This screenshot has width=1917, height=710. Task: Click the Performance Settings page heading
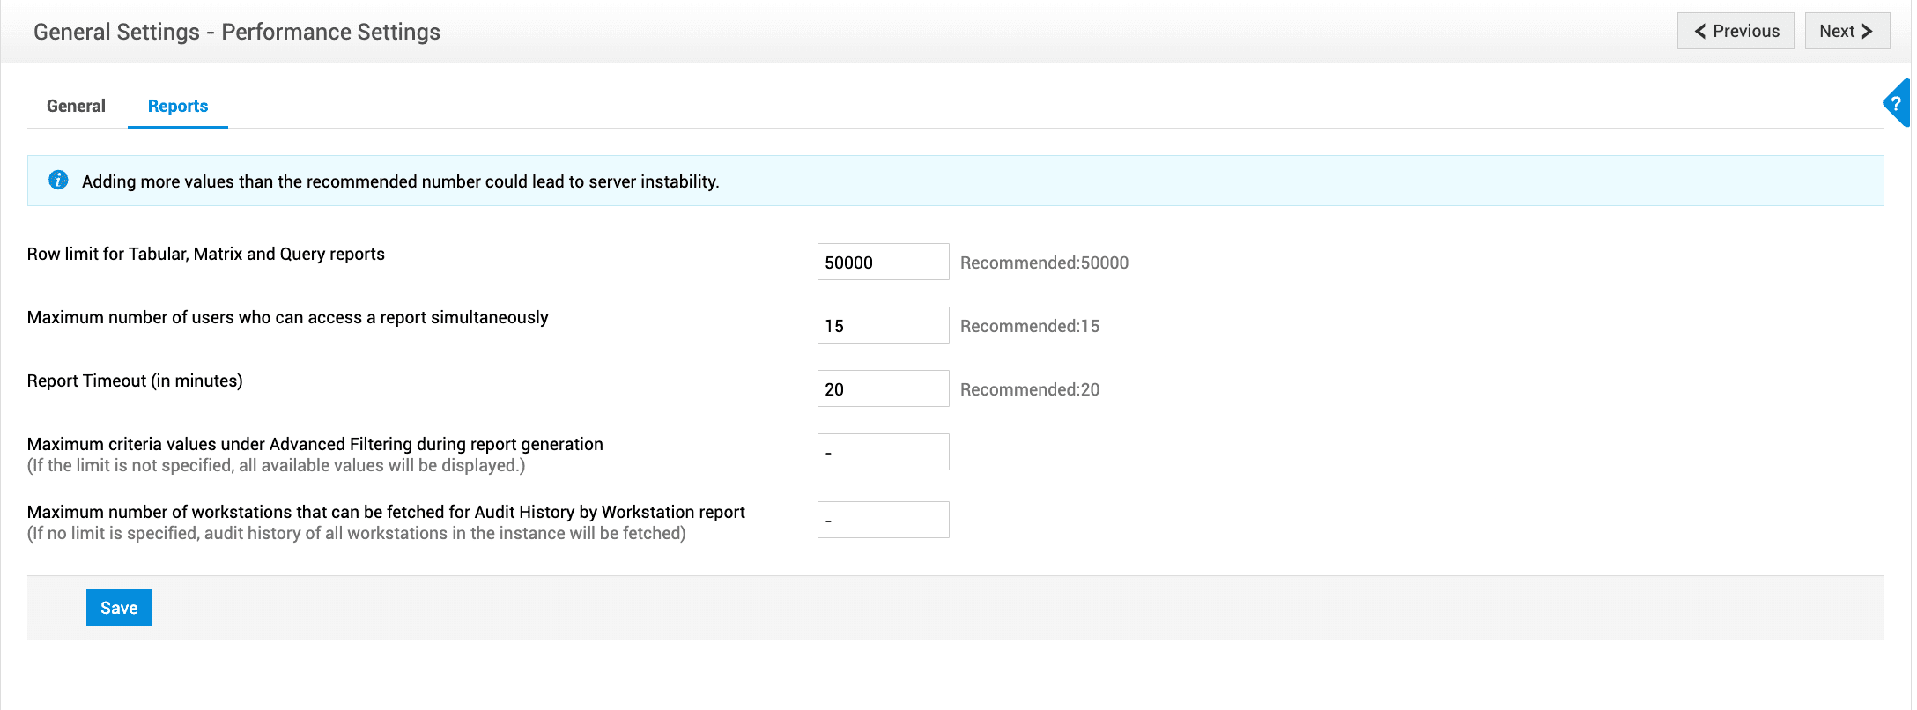pyautogui.click(x=237, y=32)
